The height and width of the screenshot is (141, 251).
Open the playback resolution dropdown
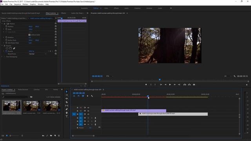coord(227,76)
